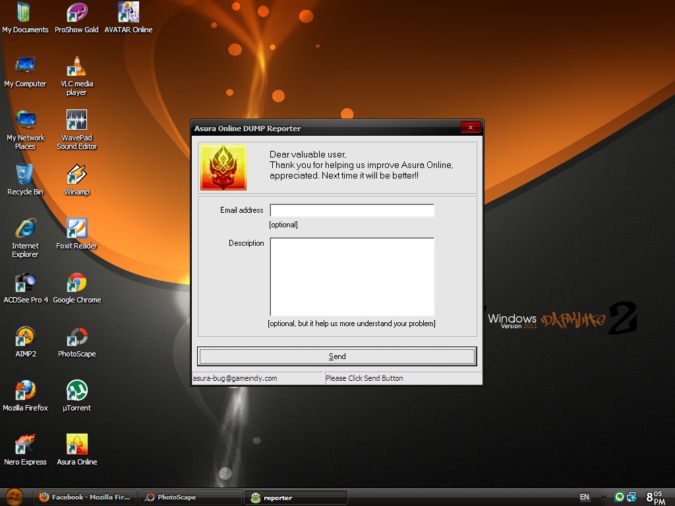Click the EN language indicator in tray

[x=584, y=497]
